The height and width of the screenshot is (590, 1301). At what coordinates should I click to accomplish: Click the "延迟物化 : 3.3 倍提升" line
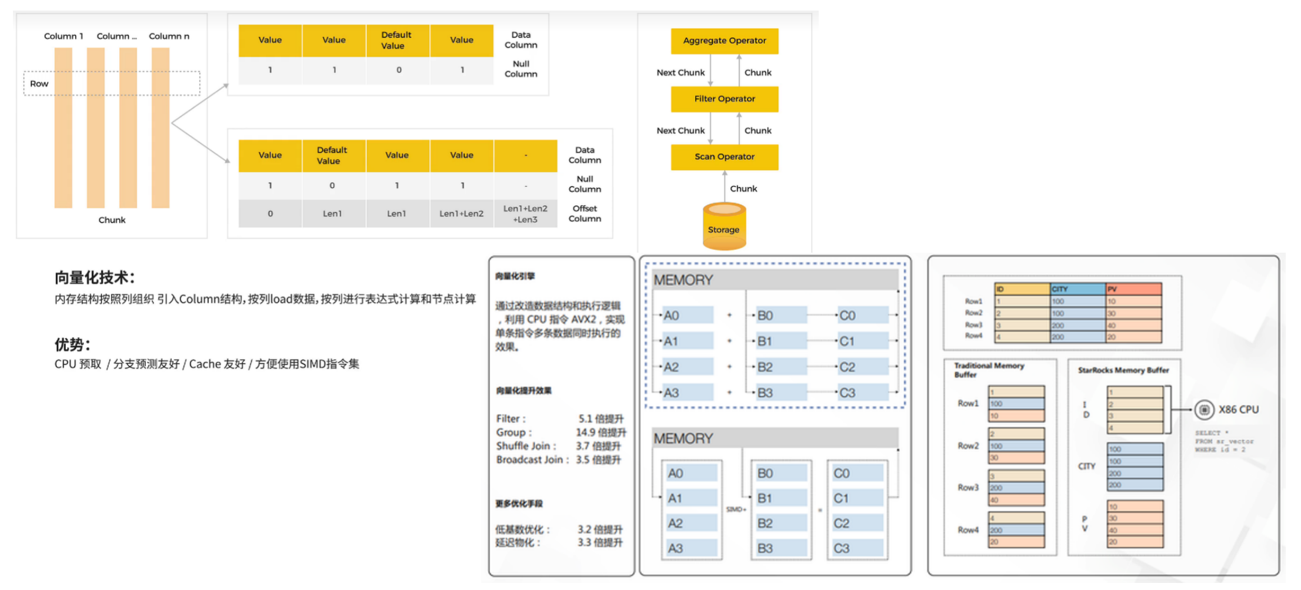[559, 542]
